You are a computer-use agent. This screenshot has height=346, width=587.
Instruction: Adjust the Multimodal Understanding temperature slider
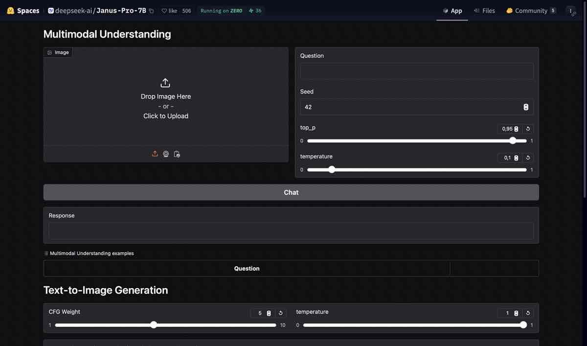pyautogui.click(x=417, y=169)
